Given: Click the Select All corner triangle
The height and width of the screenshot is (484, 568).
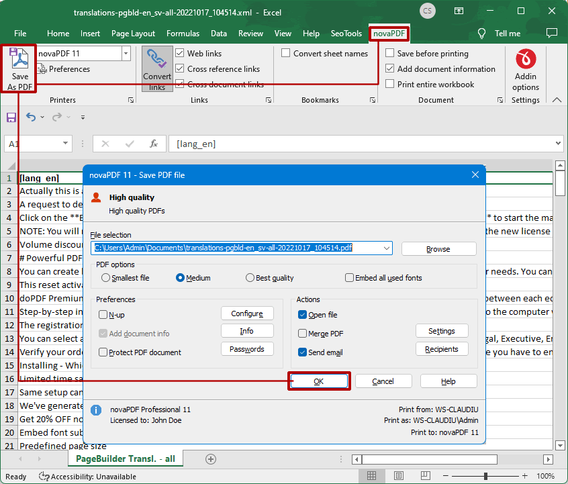Looking at the screenshot, I should pos(11,166).
